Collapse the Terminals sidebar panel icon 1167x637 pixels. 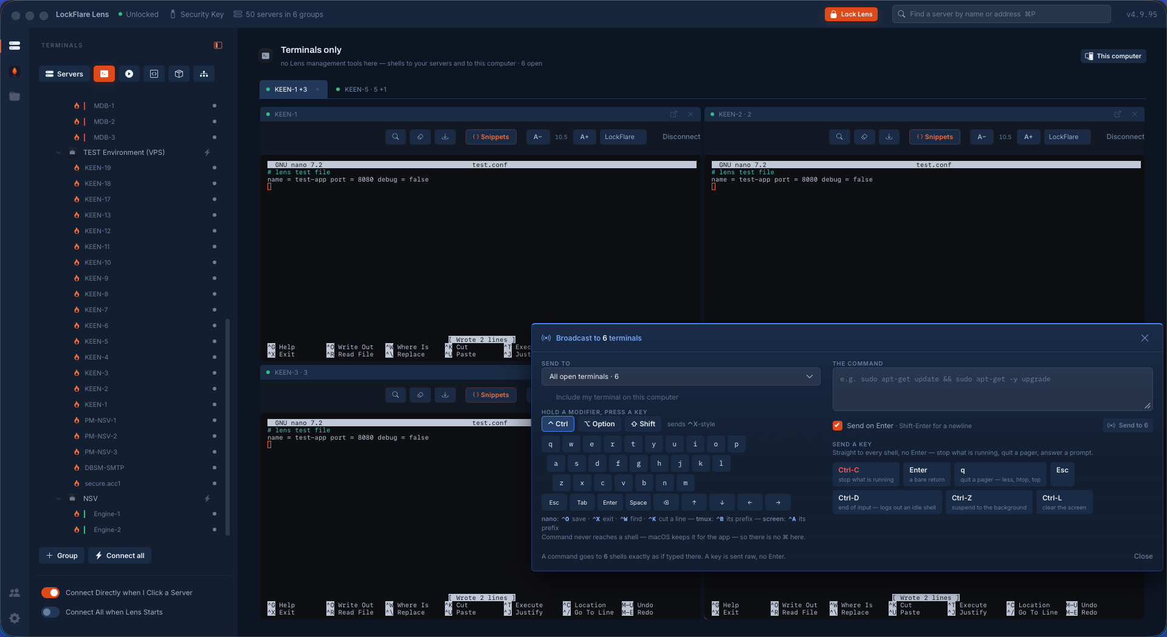pos(218,46)
